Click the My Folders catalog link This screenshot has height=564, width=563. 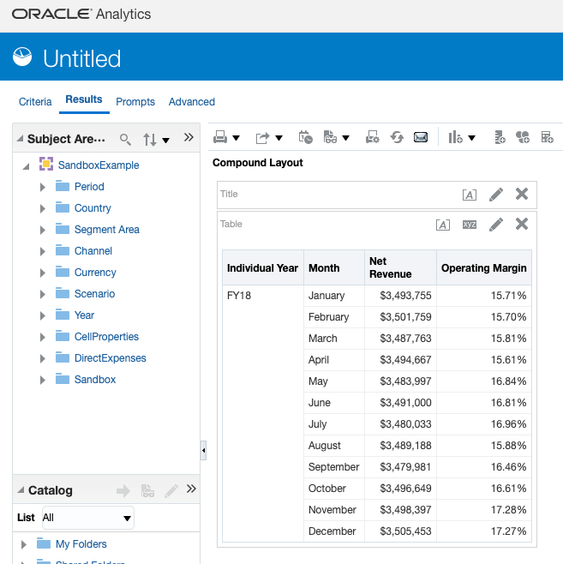(x=81, y=544)
